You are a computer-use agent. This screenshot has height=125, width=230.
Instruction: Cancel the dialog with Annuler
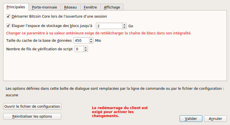coord(215,118)
